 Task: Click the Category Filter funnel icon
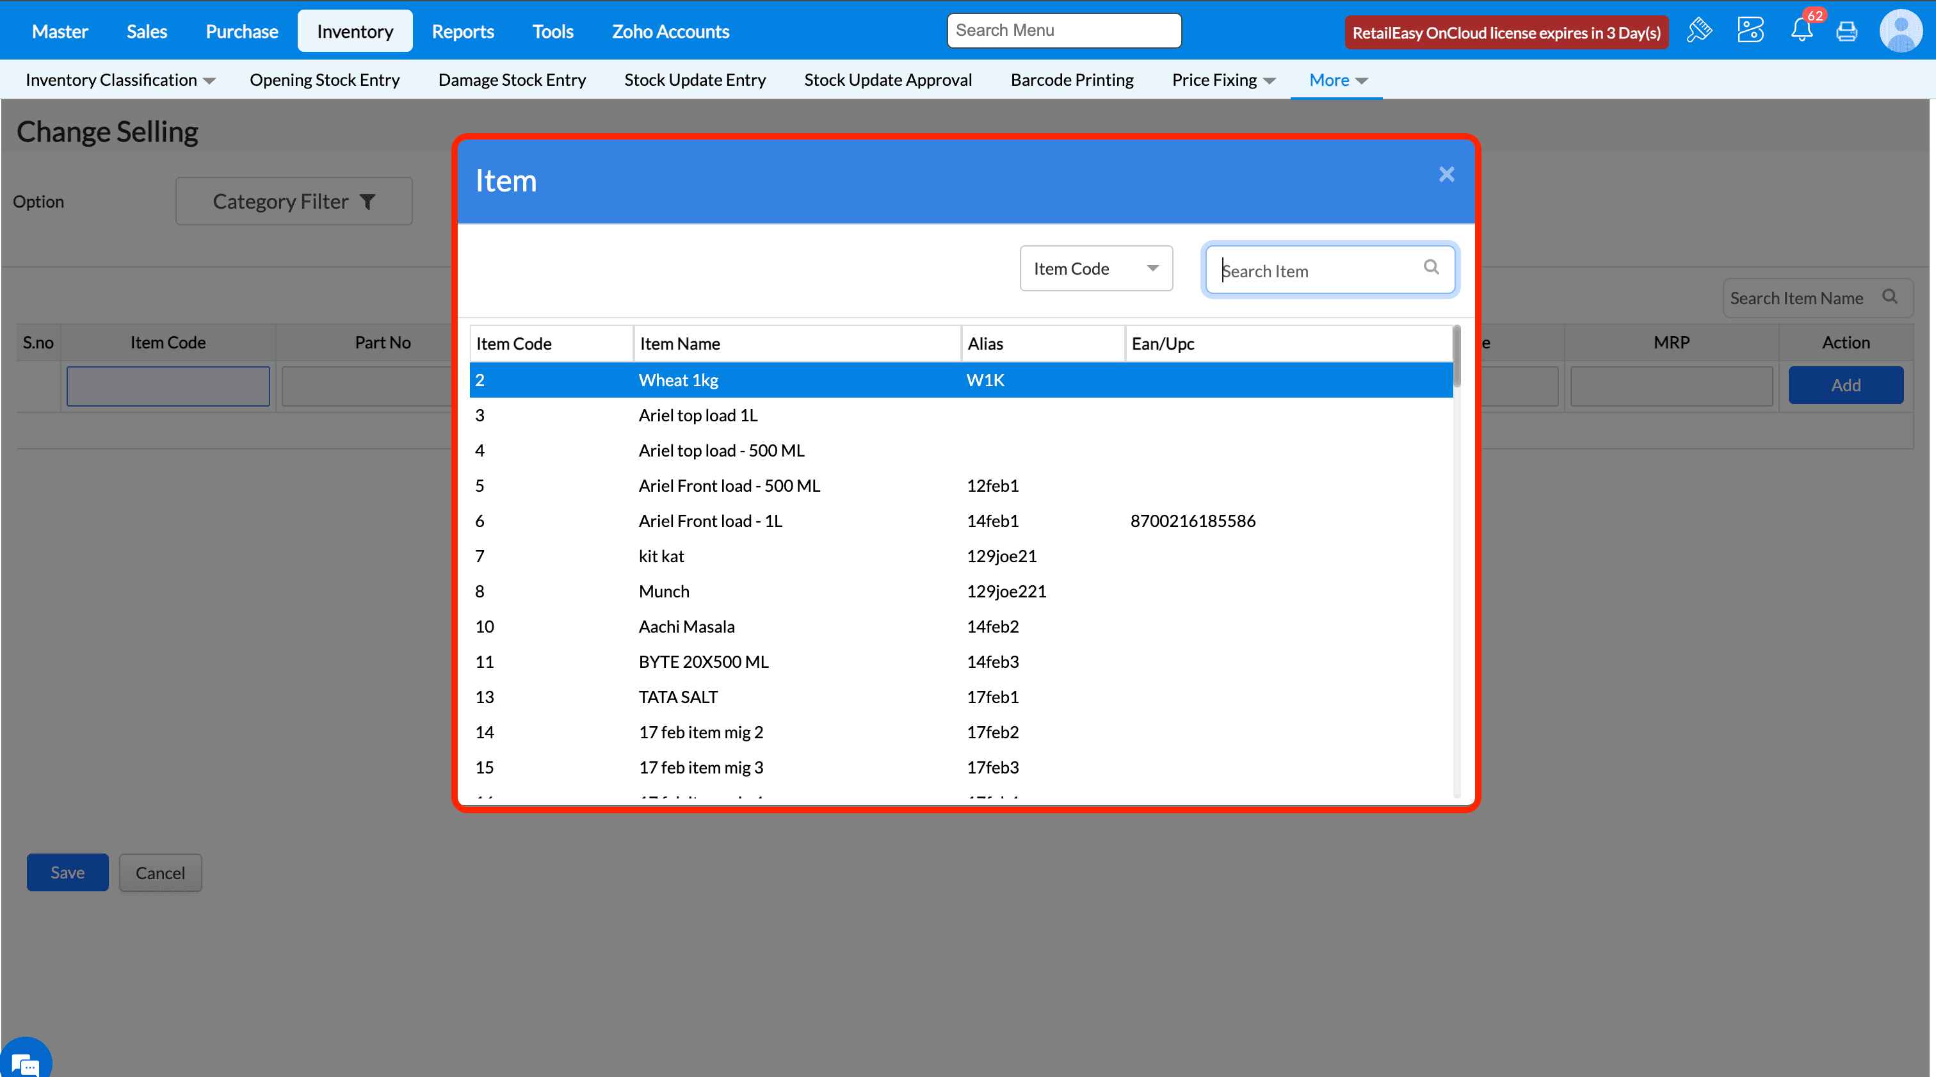tap(367, 202)
